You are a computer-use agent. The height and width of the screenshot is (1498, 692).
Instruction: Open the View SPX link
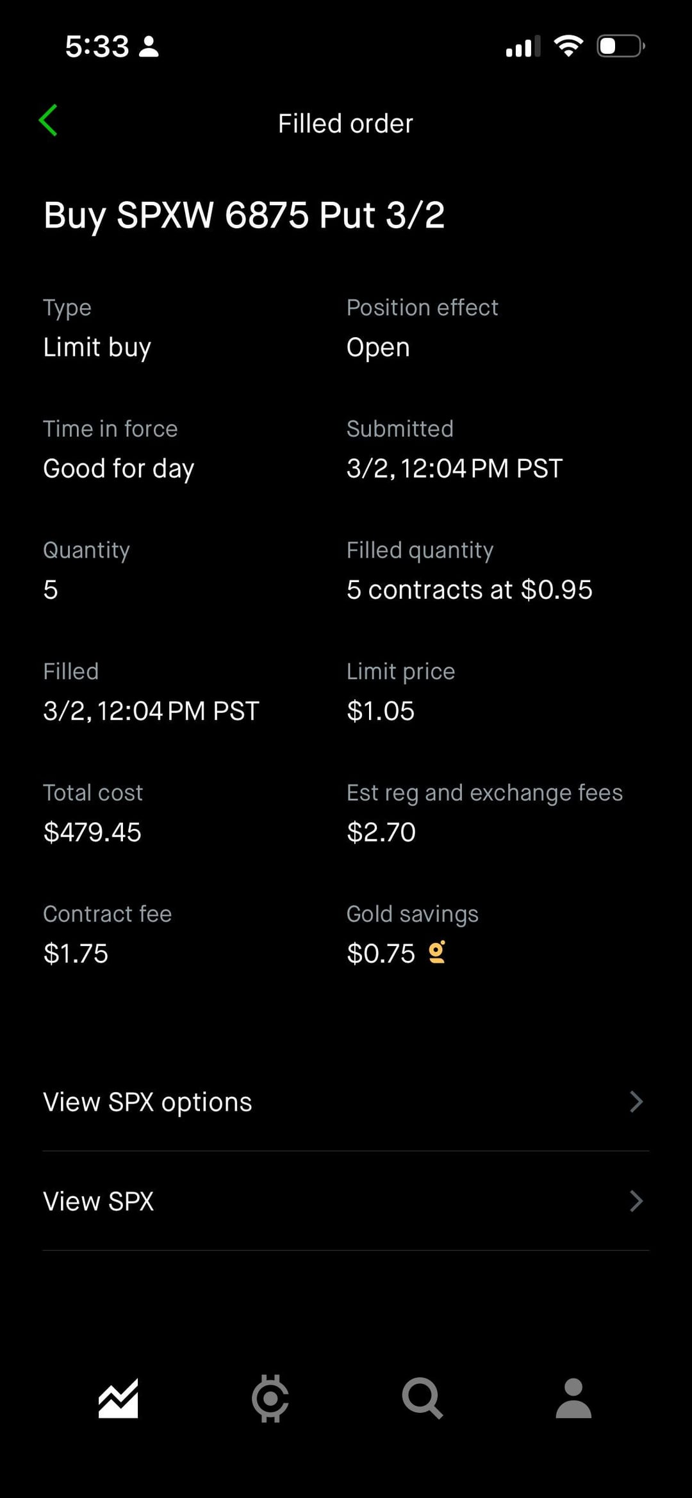point(99,1202)
